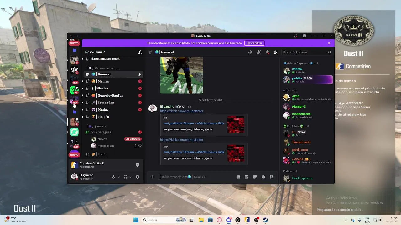
Task: Open the apps launcher icon in message bar
Action: pos(272,177)
